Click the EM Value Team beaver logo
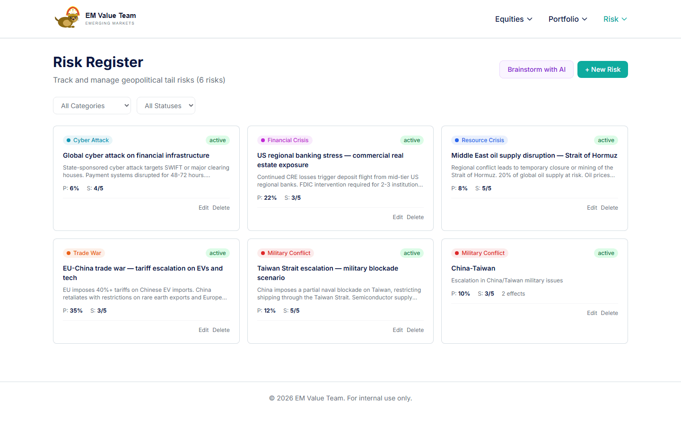The height and width of the screenshot is (425, 681). click(67, 17)
